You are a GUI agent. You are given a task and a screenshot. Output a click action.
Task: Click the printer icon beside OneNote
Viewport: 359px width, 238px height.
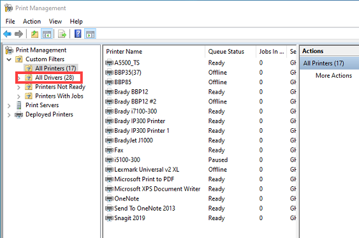point(109,198)
